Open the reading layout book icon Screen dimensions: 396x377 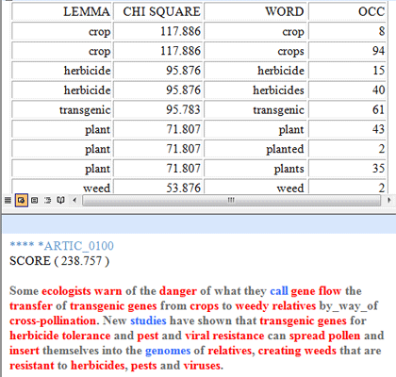coord(60,200)
